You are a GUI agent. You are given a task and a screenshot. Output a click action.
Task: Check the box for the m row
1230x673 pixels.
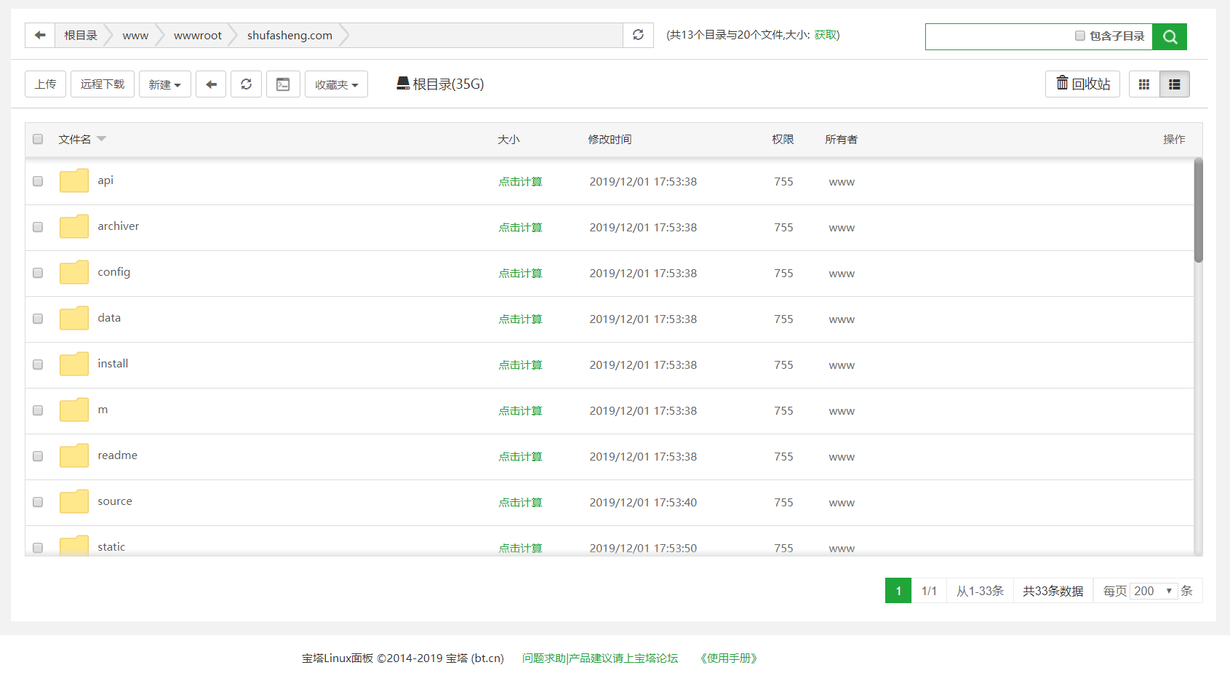coord(38,410)
